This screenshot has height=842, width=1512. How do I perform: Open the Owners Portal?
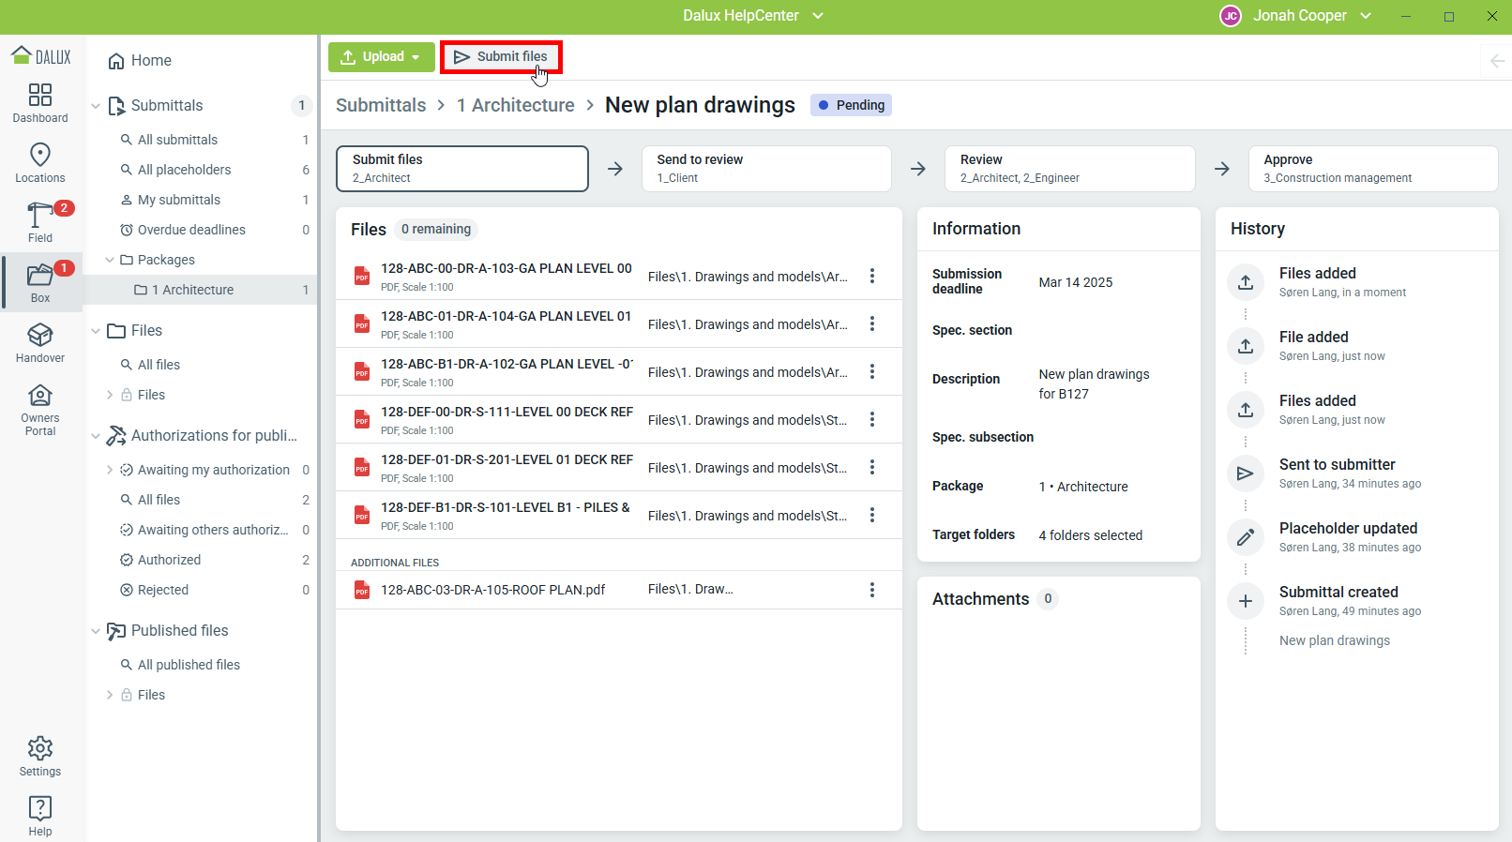pyautogui.click(x=40, y=410)
